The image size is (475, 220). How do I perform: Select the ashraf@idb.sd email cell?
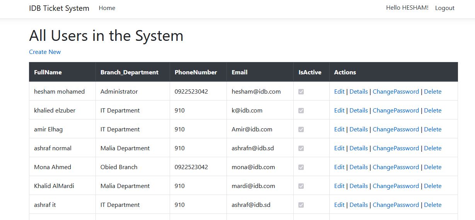[260, 205]
